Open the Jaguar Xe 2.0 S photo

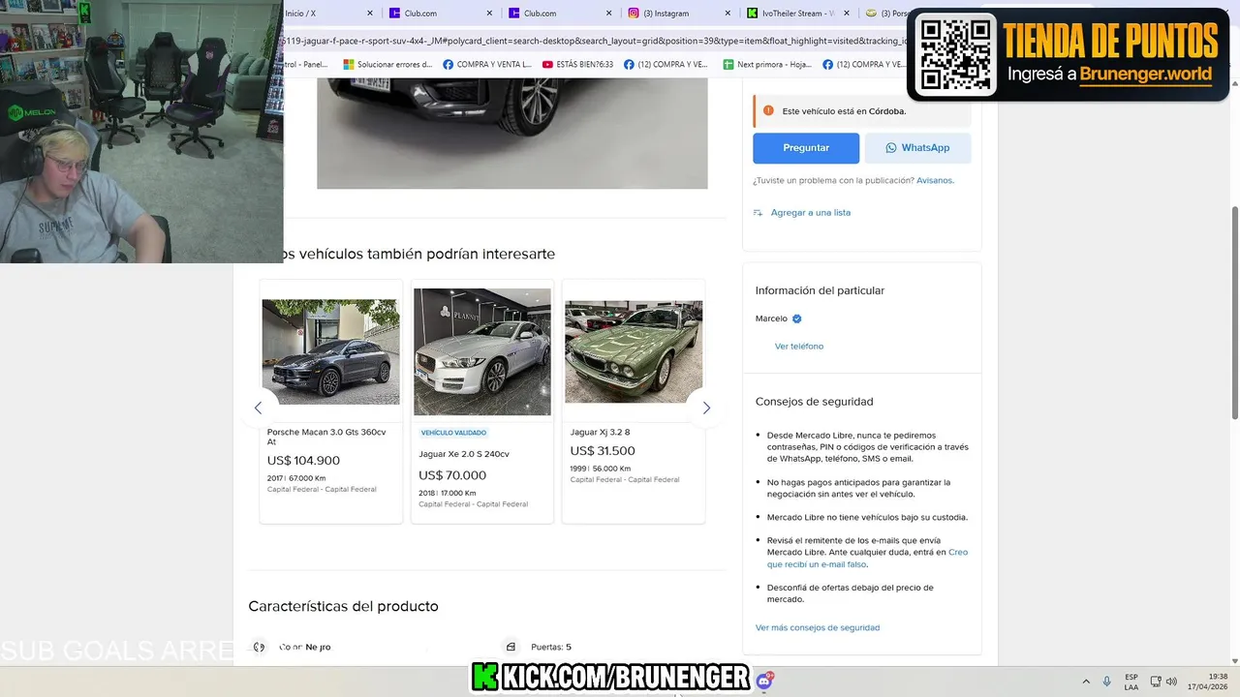click(x=481, y=352)
